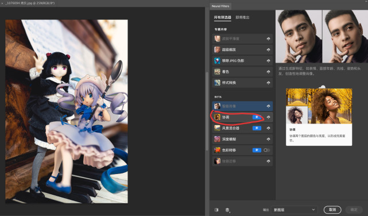
Task: Download the 超级缩放 filter via cloud icon
Action: click(x=268, y=50)
